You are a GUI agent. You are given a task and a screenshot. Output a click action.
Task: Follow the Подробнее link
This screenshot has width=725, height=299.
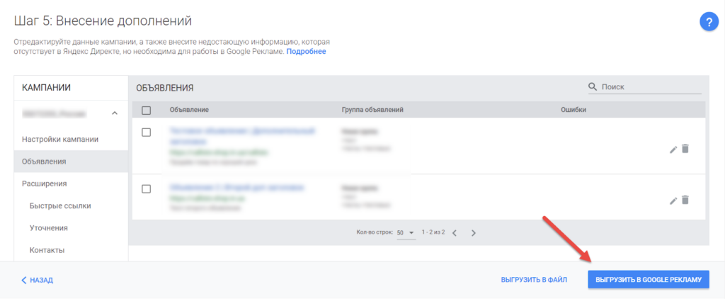(306, 51)
